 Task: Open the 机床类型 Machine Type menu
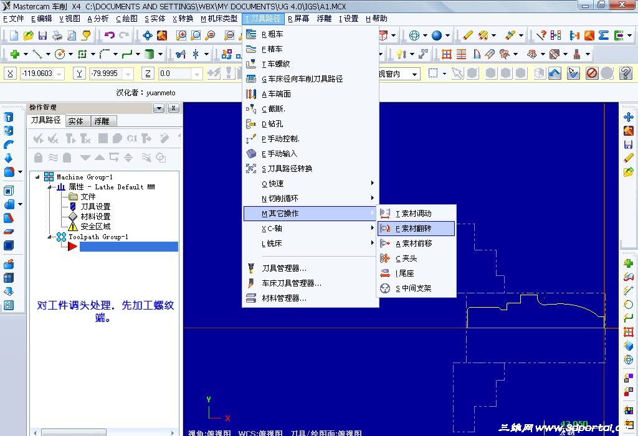[x=219, y=19]
